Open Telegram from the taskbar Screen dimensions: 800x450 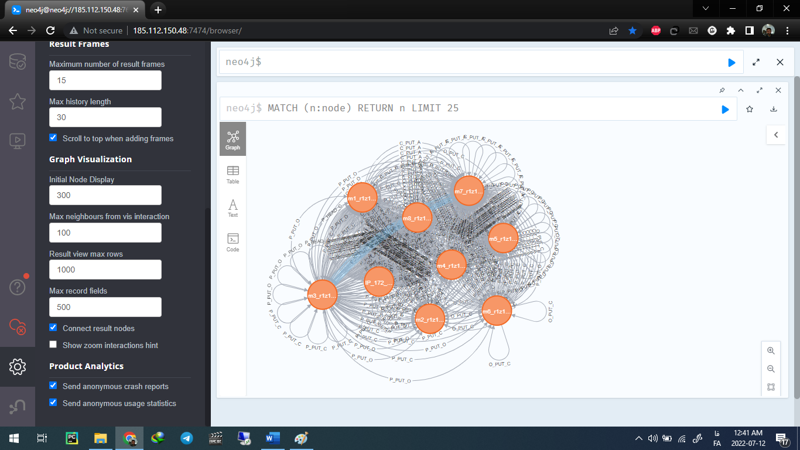pyautogui.click(x=187, y=438)
